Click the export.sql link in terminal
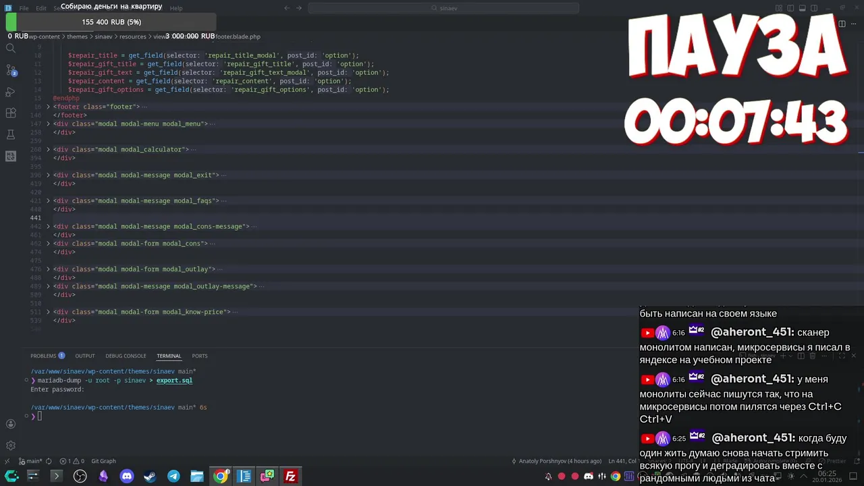This screenshot has height=486, width=864. point(174,380)
